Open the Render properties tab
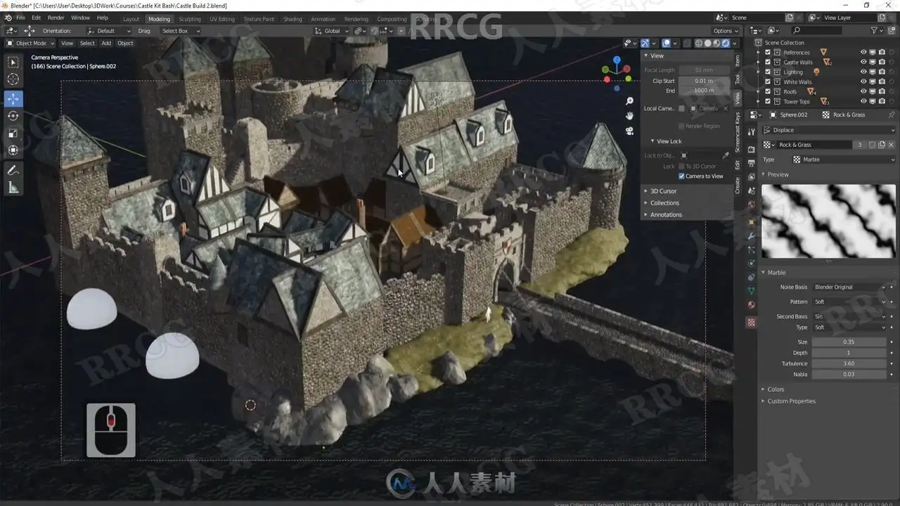Image resolution: width=900 pixels, height=506 pixels. (752, 148)
